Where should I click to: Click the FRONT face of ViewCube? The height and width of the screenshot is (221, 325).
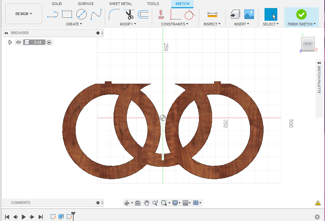308,44
